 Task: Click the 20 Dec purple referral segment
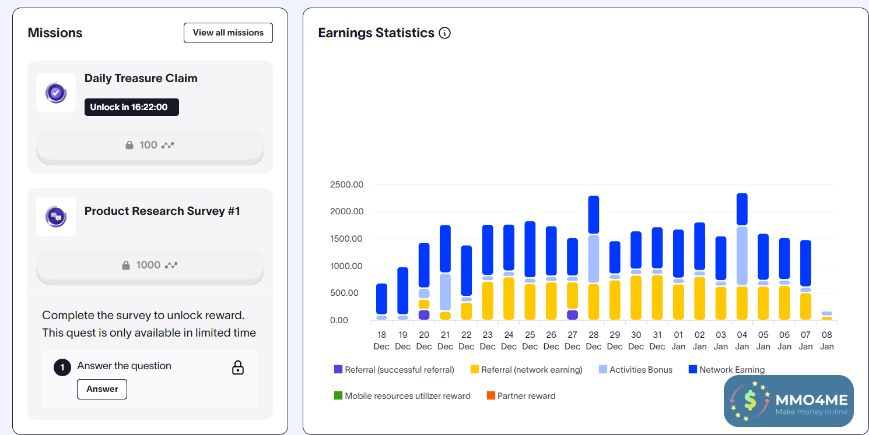click(424, 315)
